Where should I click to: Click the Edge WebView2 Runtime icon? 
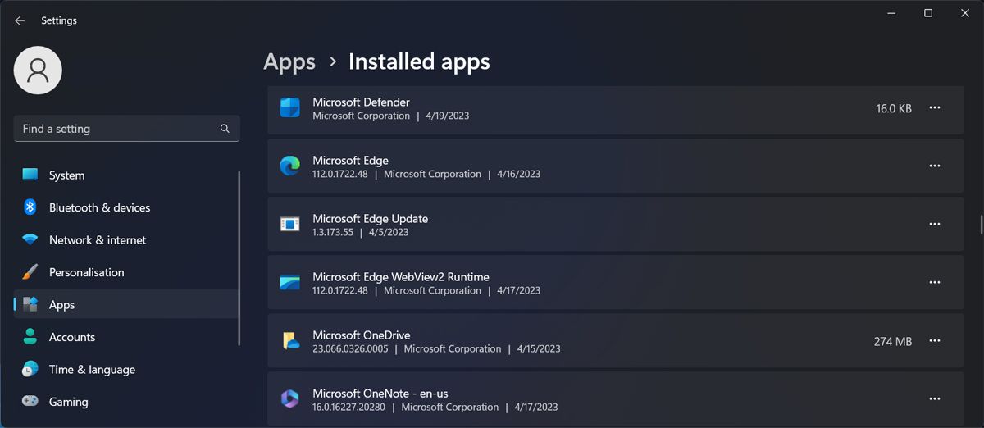pyautogui.click(x=290, y=283)
